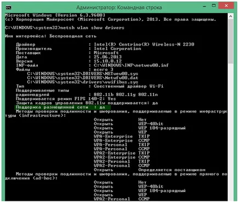
Task: Click the Microsoft Corporation copyright line
Action: pos(110,19)
